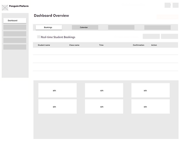The image size is (181, 145).
Task: Click the Class name column header
Action: point(74,45)
